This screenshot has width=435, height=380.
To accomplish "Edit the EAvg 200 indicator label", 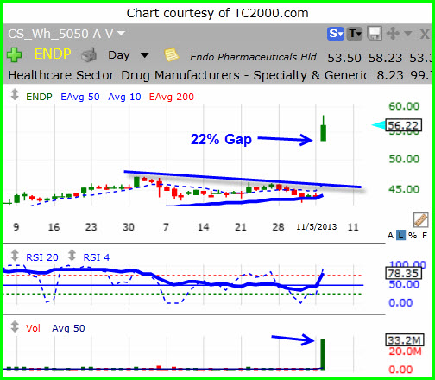I will [172, 97].
